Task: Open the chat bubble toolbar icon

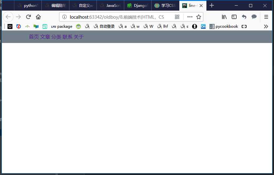Action: pos(254,17)
